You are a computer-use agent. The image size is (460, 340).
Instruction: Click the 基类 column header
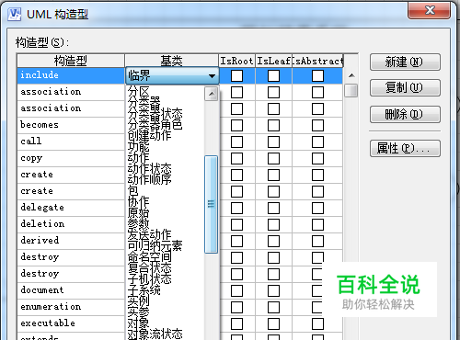pyautogui.click(x=172, y=61)
